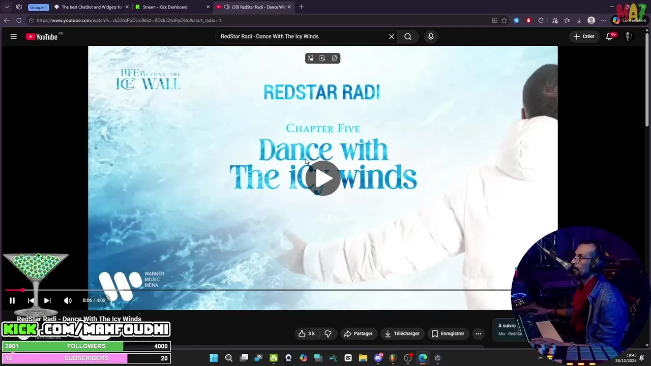
Task: Go to YouTube home via logo
Action: [x=42, y=37]
